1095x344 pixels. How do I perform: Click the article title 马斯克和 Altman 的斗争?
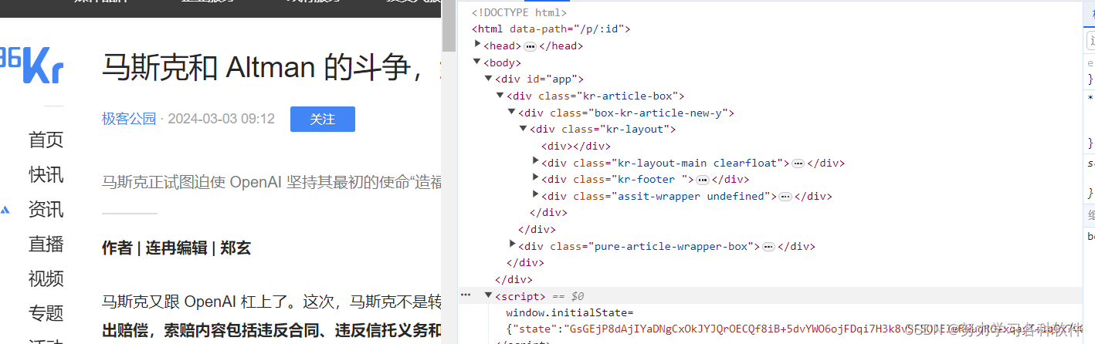[271, 68]
